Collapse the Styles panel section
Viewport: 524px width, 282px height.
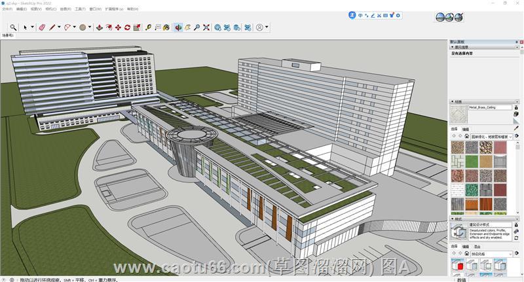pyautogui.click(x=453, y=219)
